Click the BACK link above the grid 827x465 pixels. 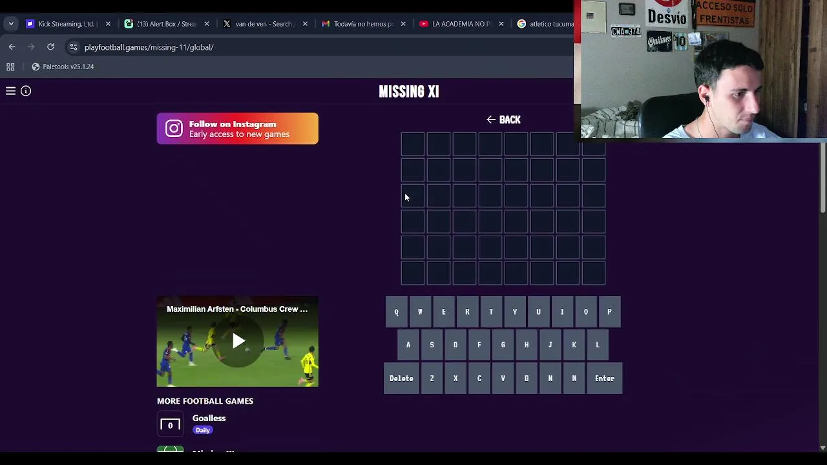coord(503,119)
